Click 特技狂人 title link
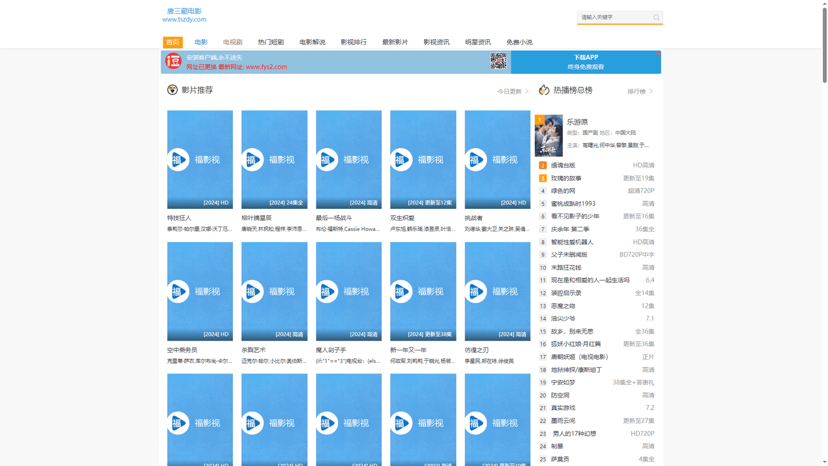Viewport: 828px width, 466px height. click(x=179, y=218)
